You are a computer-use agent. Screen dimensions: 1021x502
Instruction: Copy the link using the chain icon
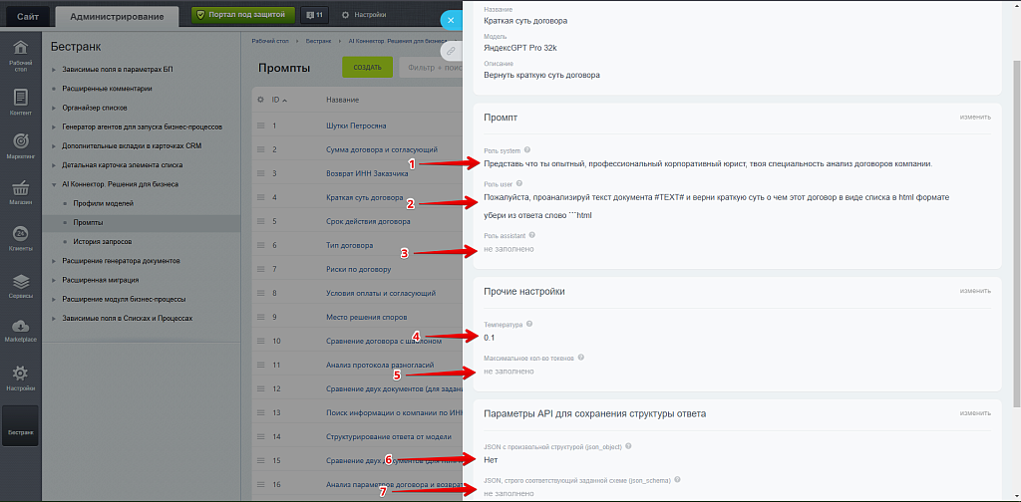coord(451,50)
